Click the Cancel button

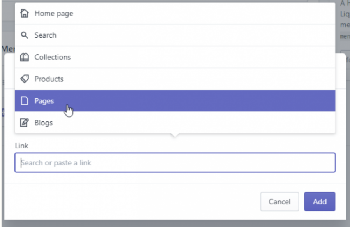279,202
